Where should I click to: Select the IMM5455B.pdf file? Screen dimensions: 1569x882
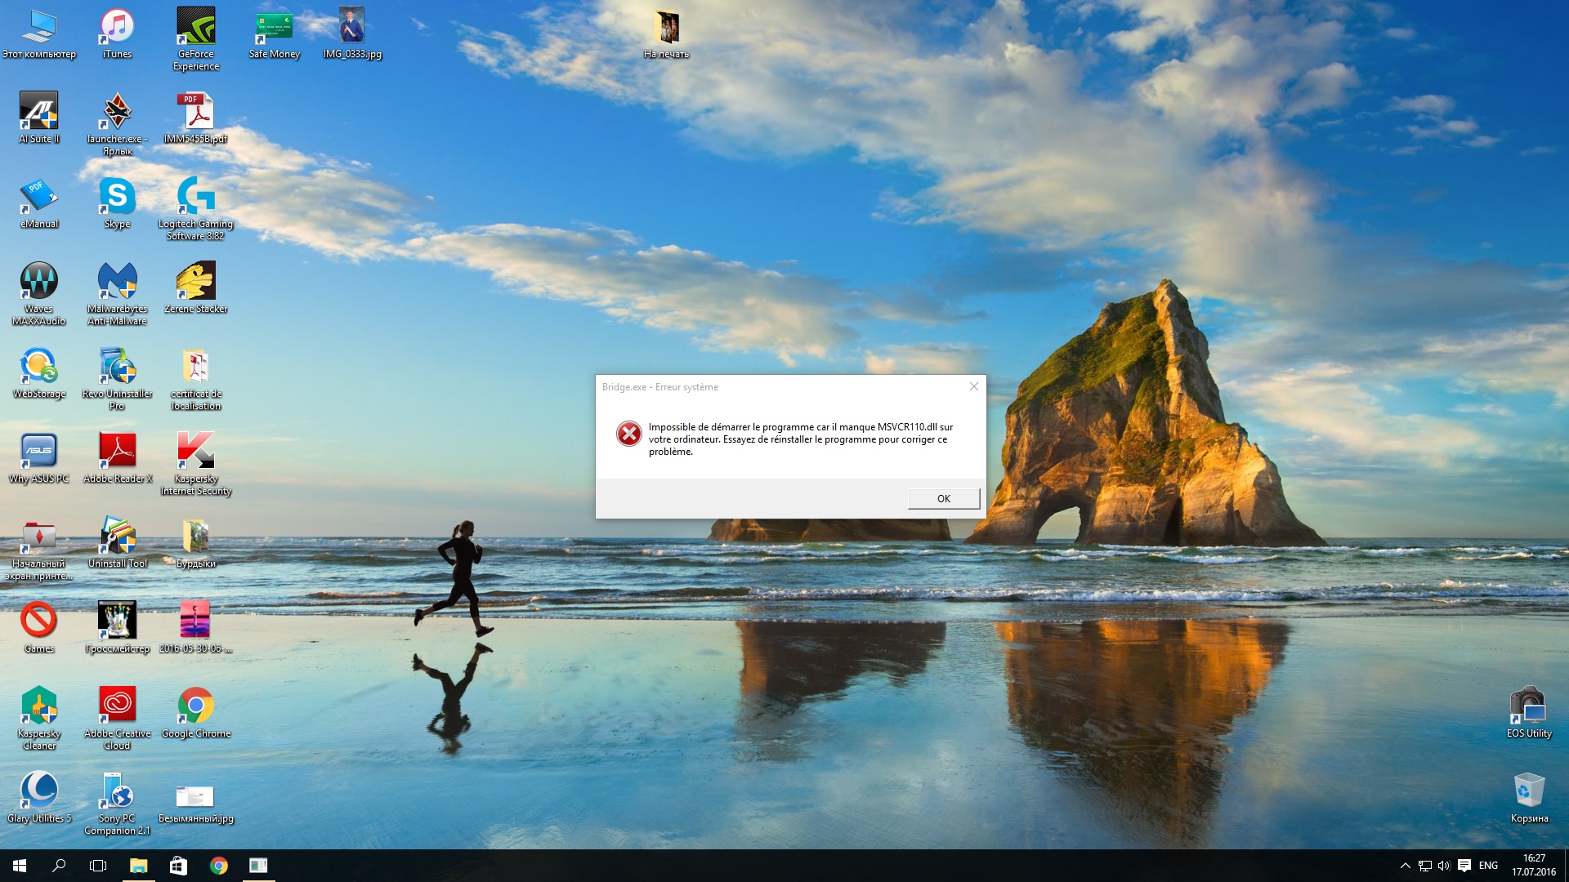(x=196, y=118)
